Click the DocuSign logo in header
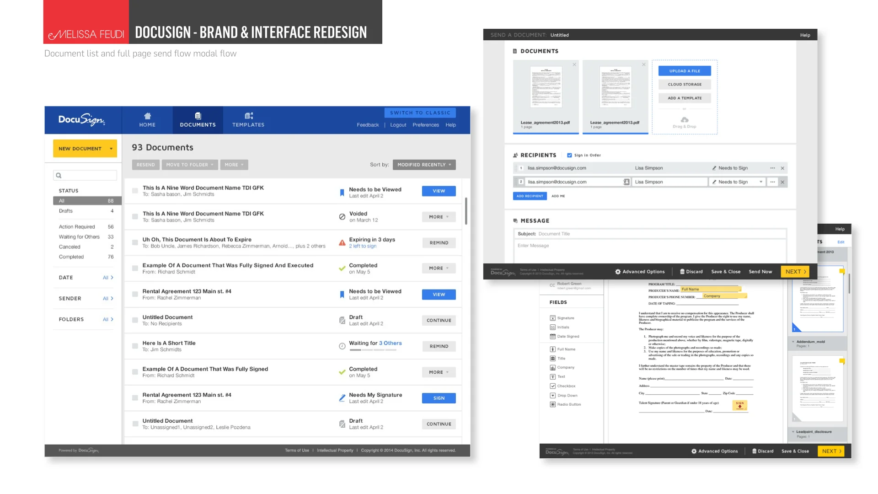Viewport: 878px width, 494px height. [x=82, y=120]
